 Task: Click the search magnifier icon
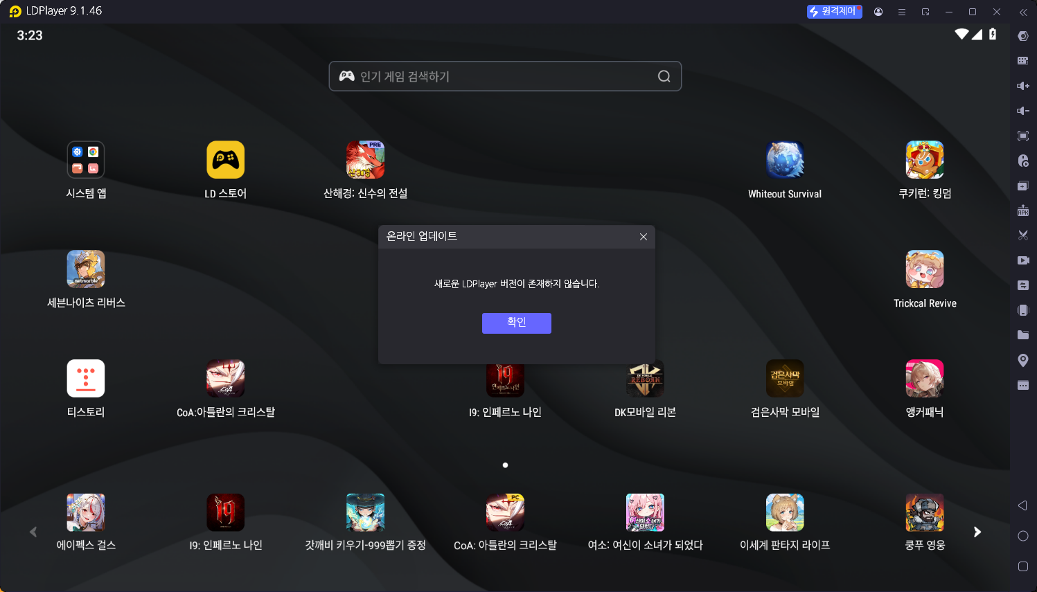coord(664,76)
